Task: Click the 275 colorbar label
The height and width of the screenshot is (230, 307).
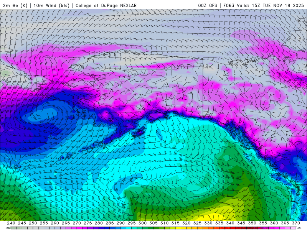Action: pyautogui.click(x=88, y=223)
